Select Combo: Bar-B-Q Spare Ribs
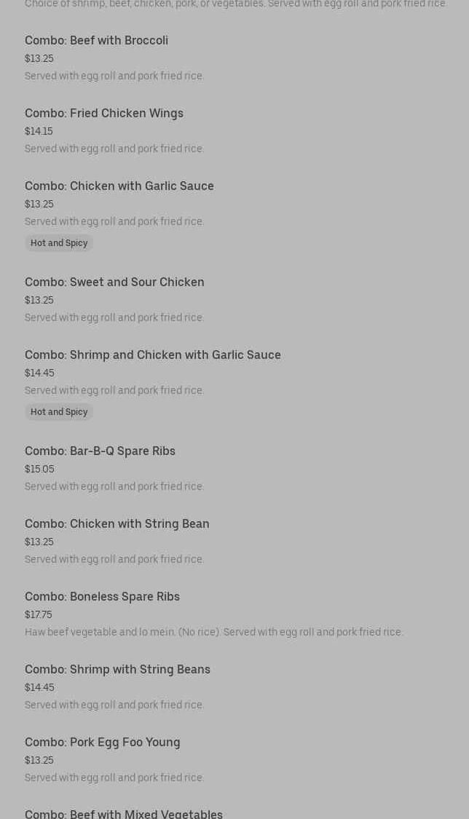 tap(100, 451)
